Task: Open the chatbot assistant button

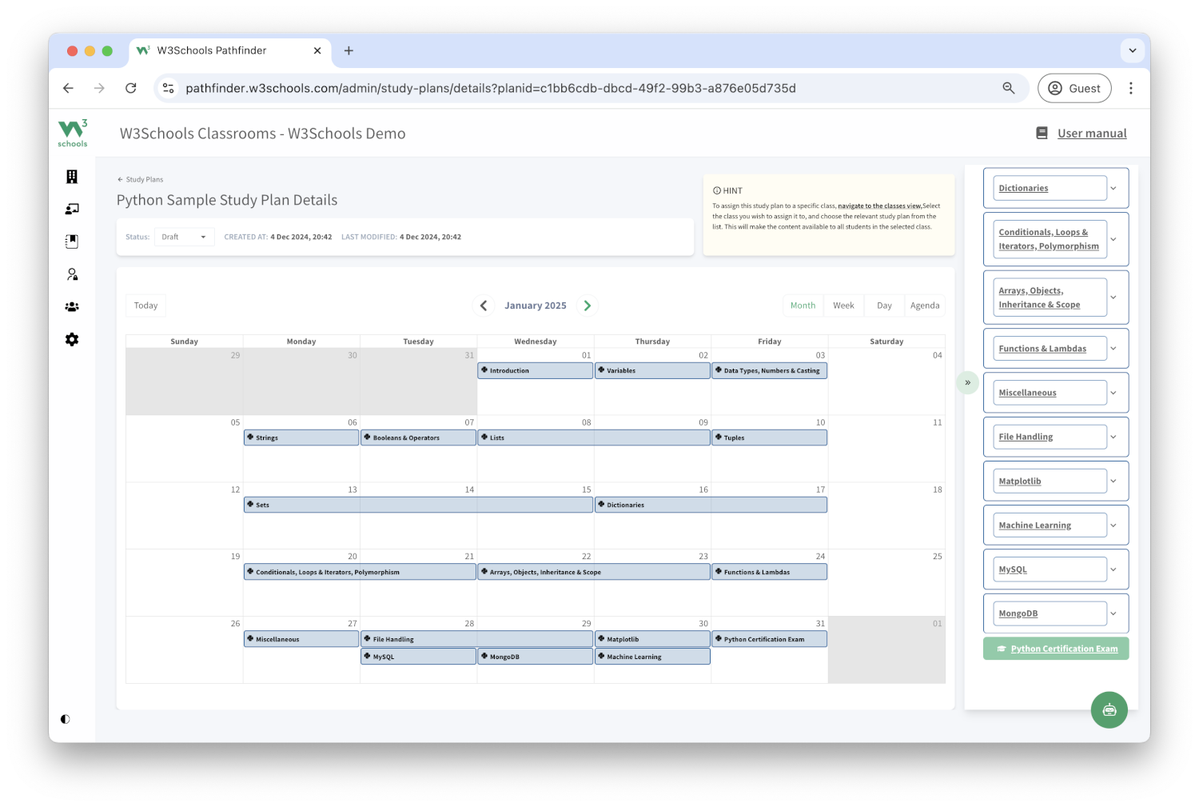Action: coord(1109,710)
